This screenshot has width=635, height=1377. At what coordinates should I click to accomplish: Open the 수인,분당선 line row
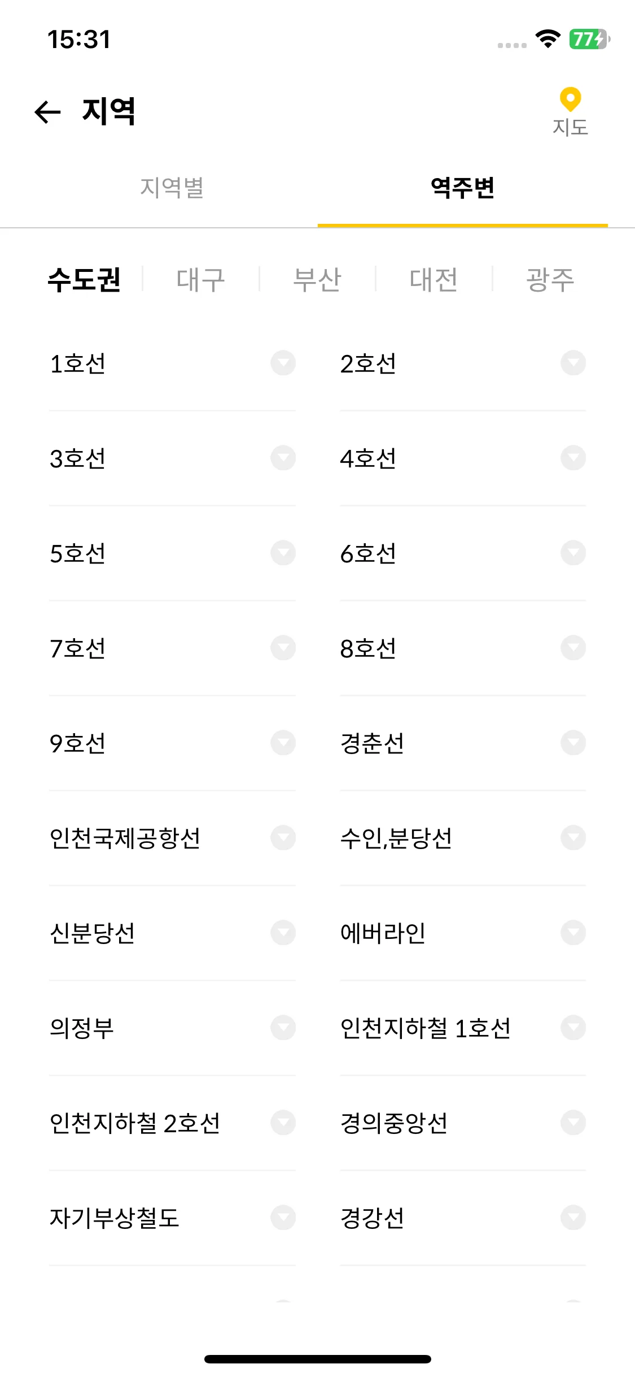click(x=463, y=838)
